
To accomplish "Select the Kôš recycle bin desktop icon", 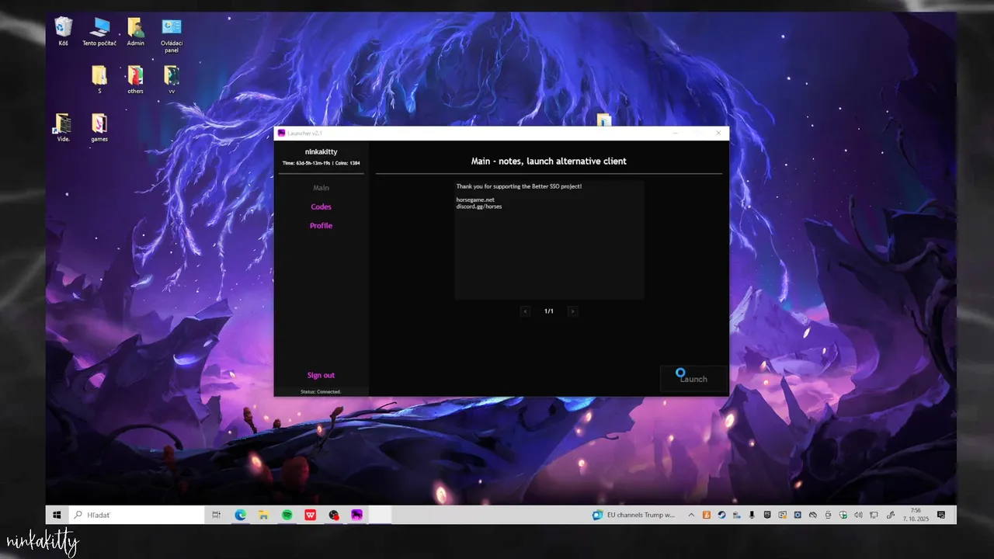I will pos(64,32).
